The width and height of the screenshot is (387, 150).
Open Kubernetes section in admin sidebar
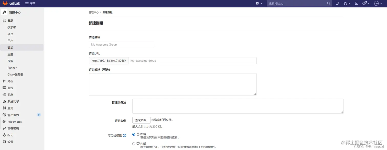point(15,121)
